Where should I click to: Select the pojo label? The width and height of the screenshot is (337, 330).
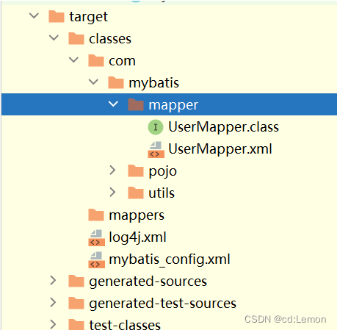coord(163,171)
